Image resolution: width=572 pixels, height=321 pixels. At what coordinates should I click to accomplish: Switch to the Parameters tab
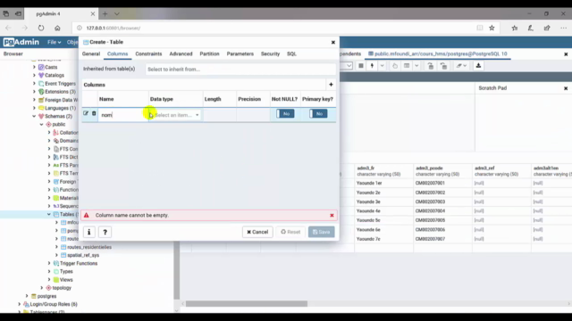pyautogui.click(x=240, y=53)
